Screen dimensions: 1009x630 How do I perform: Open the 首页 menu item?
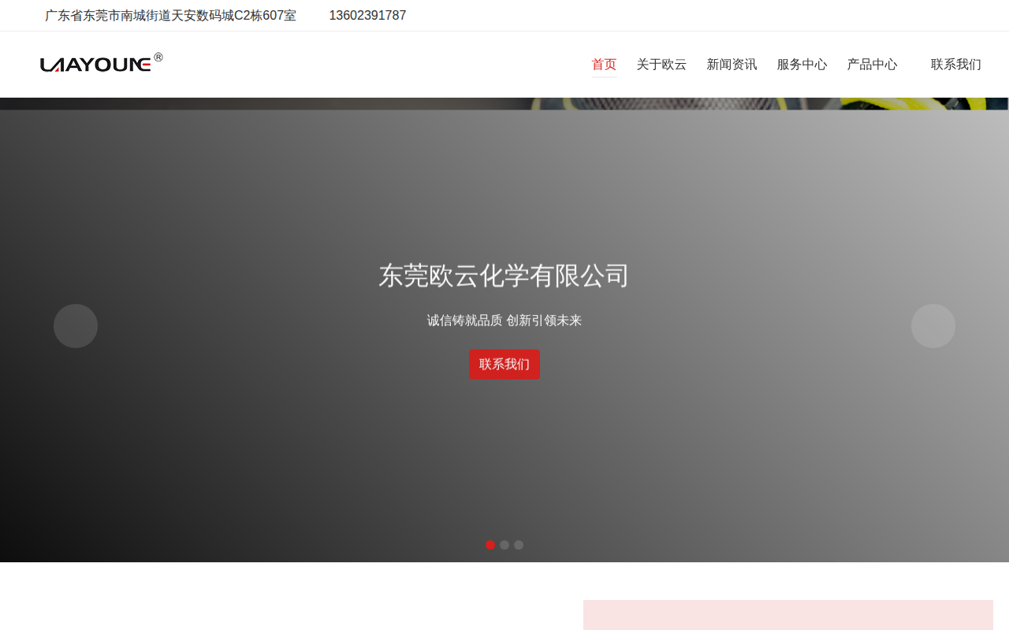click(x=605, y=65)
